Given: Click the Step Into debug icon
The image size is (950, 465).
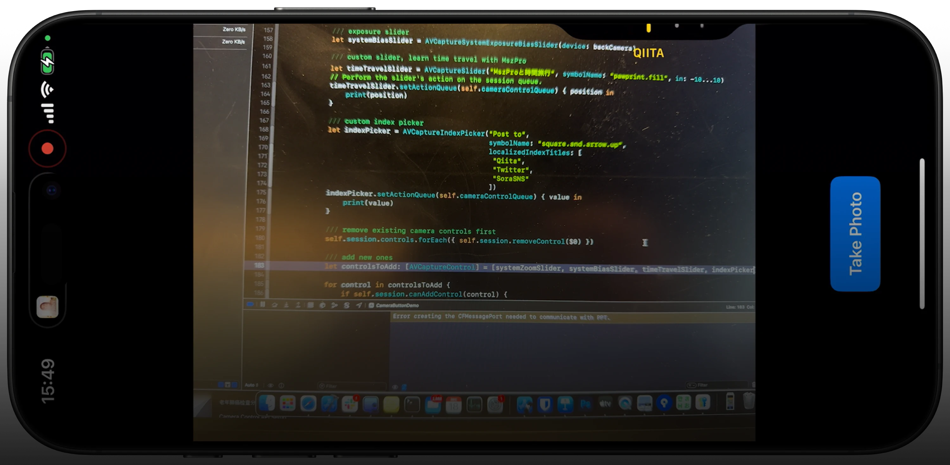Looking at the screenshot, I should [x=286, y=305].
